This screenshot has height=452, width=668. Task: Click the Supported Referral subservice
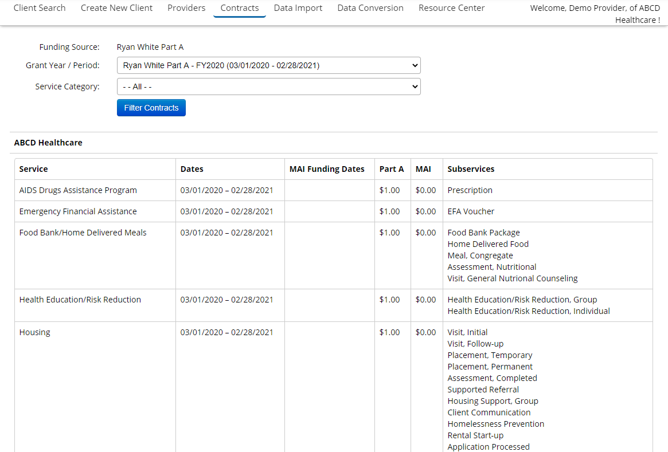pyautogui.click(x=483, y=390)
